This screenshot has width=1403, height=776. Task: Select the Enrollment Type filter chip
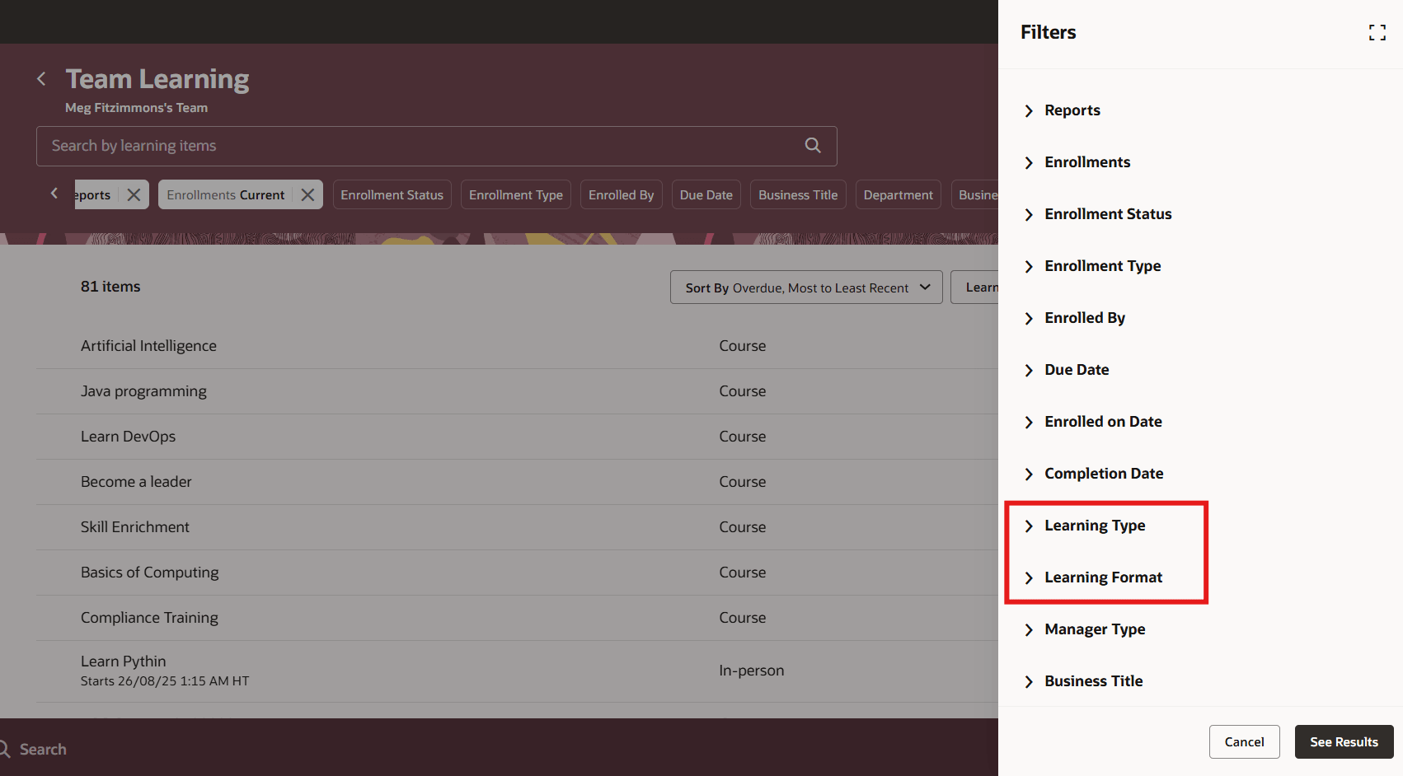[x=516, y=194]
